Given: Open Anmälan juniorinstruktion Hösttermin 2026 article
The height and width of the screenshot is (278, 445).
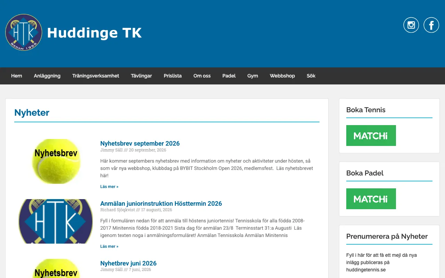Looking at the screenshot, I should pos(161,204).
